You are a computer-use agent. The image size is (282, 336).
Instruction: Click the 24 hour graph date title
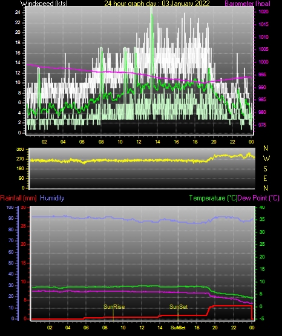click(157, 3)
